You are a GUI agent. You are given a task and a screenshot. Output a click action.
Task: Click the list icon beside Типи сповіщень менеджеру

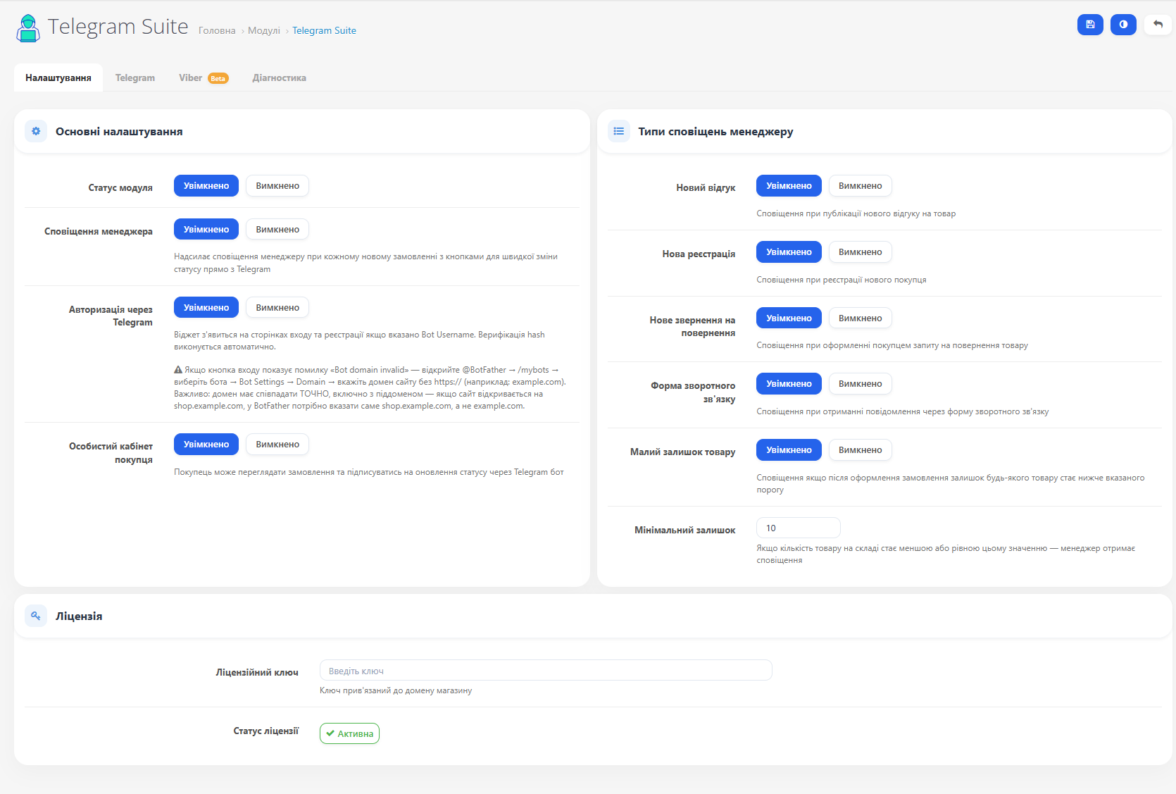619,131
